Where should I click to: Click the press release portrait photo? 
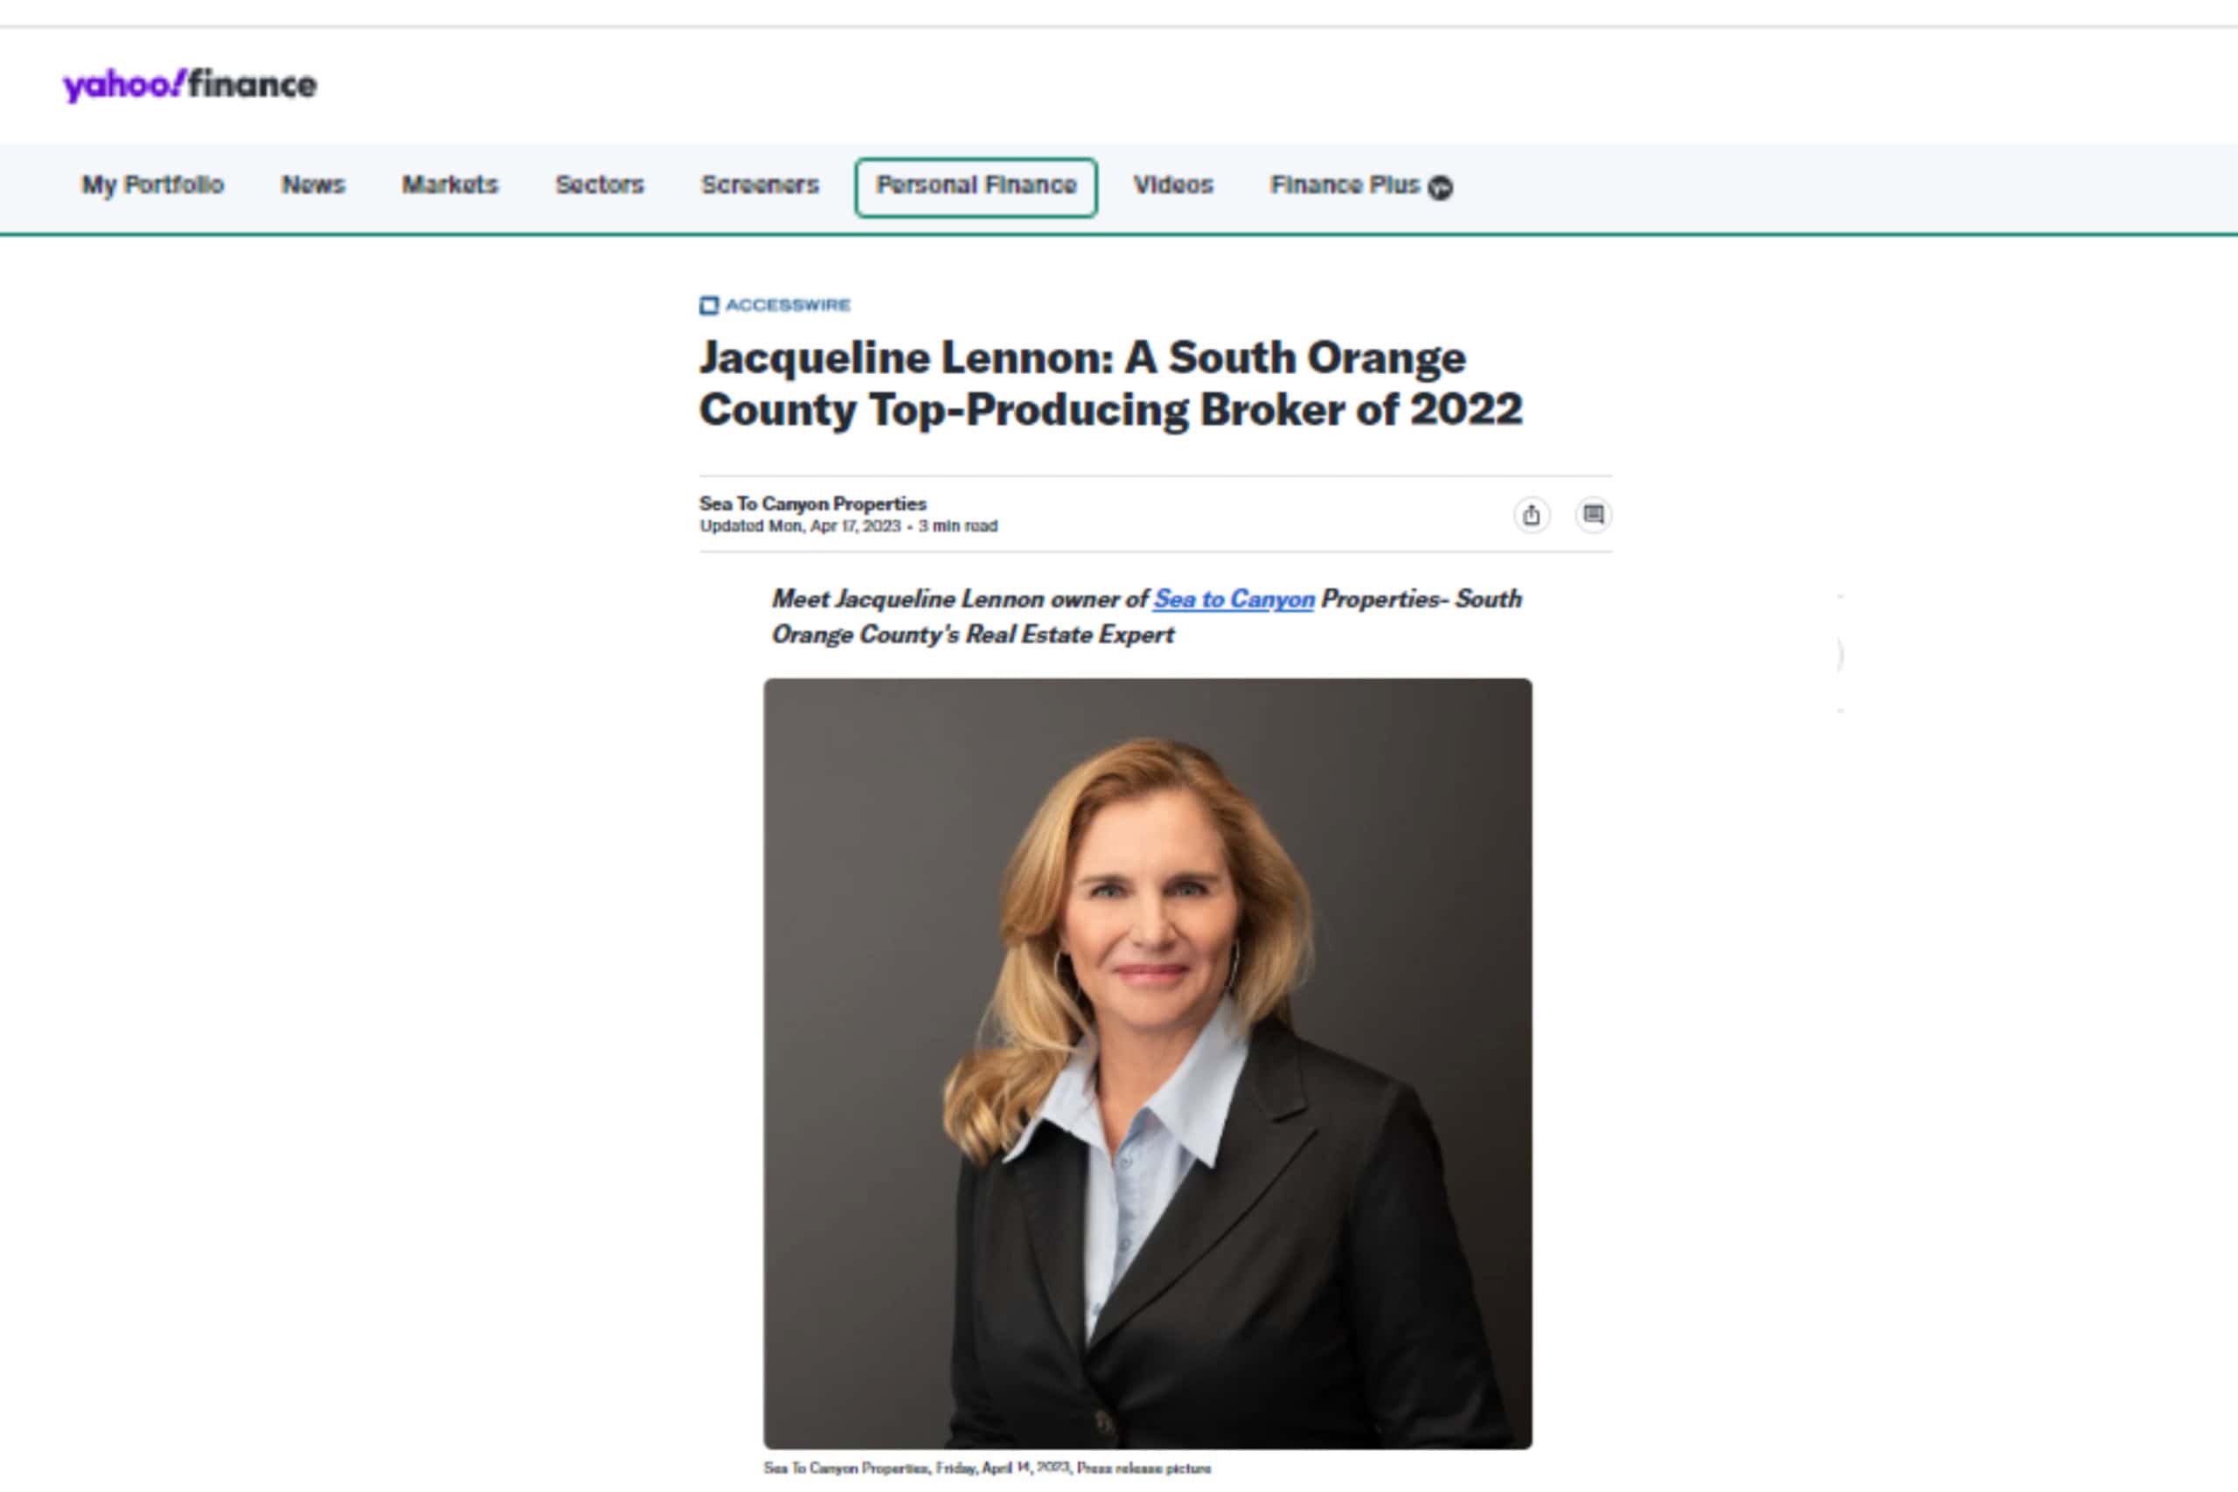pyautogui.click(x=1148, y=1064)
